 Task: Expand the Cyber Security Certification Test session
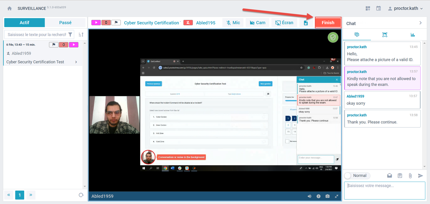click(76, 62)
